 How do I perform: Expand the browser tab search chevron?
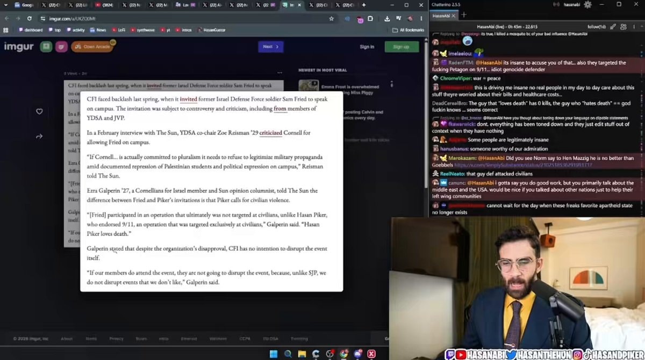6,5
